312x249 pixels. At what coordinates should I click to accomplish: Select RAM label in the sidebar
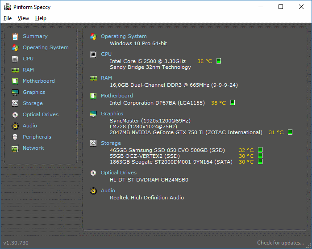point(28,70)
